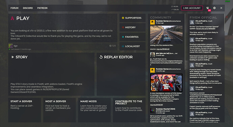Screen dimensions: 233x127
Task: Click the highway car tweet image
Action: pyautogui.click(x=166, y=35)
